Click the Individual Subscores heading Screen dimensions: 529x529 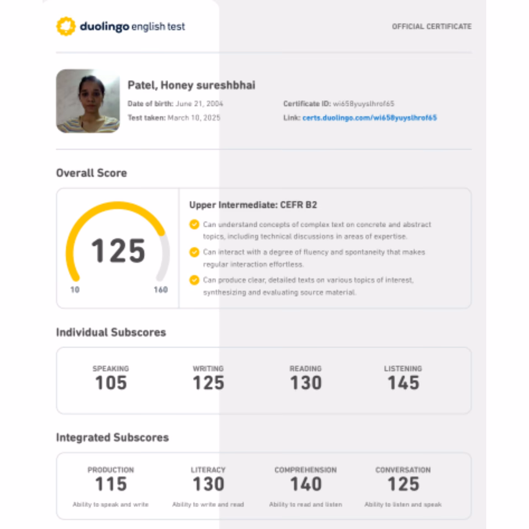tap(111, 332)
